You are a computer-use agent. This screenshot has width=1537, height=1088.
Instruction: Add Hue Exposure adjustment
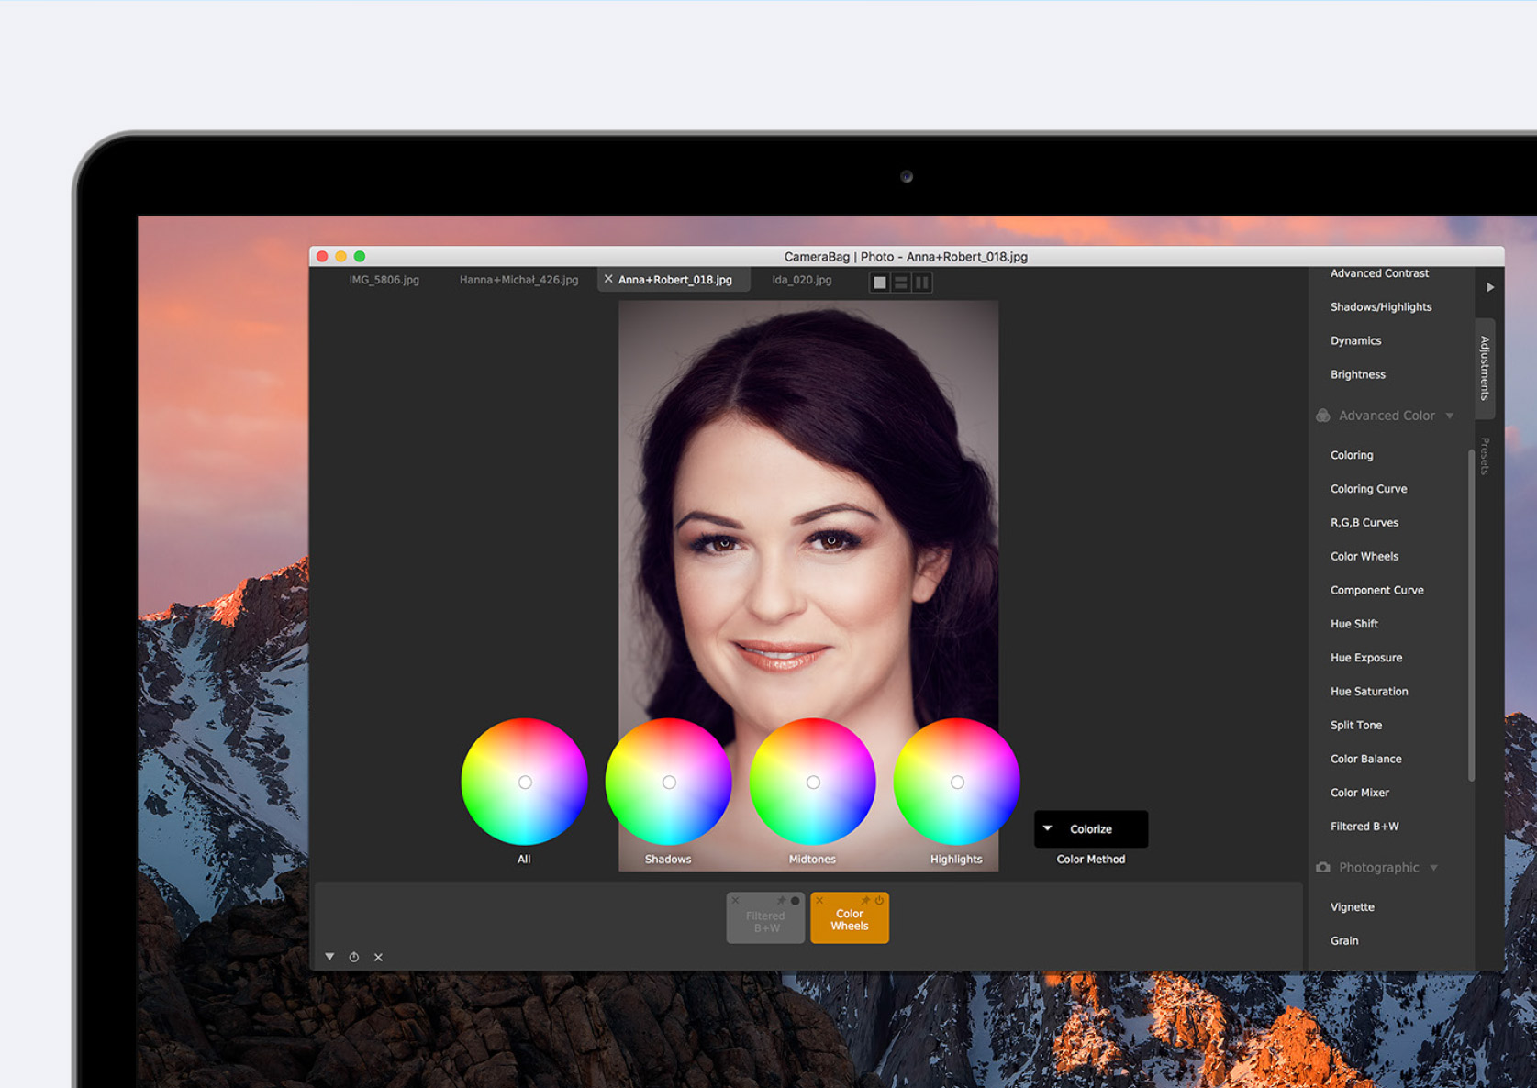point(1366,658)
